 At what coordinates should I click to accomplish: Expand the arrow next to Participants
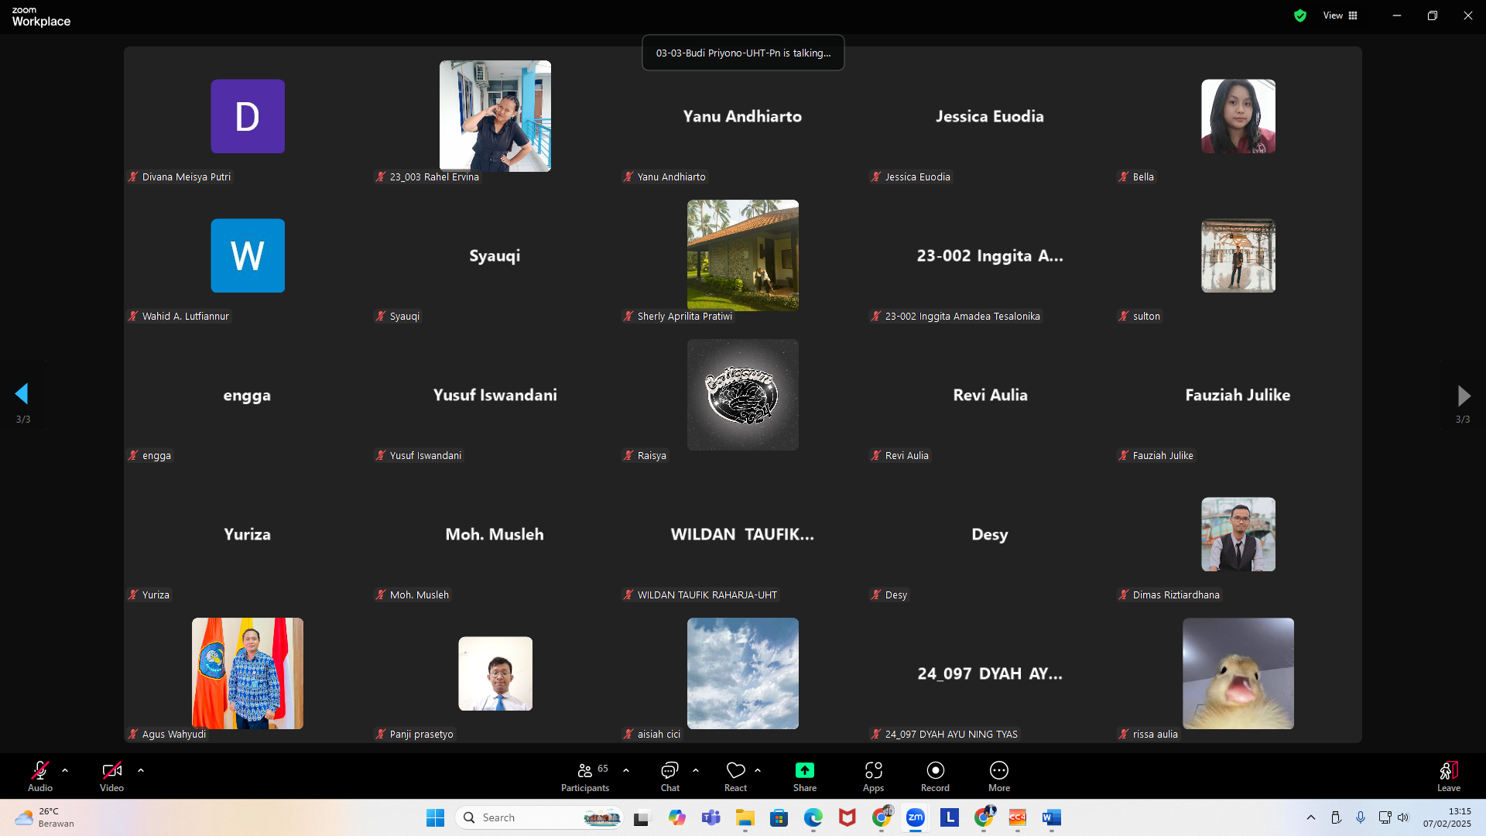(626, 770)
